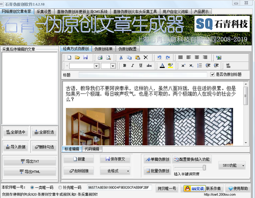The image size is (255, 198).
Task: Print the article with the printer icon
Action: point(100,58)
